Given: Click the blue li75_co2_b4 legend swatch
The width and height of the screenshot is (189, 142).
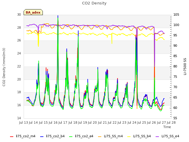Looking at the screenshot, I should pyautogui.click(x=42, y=137).
